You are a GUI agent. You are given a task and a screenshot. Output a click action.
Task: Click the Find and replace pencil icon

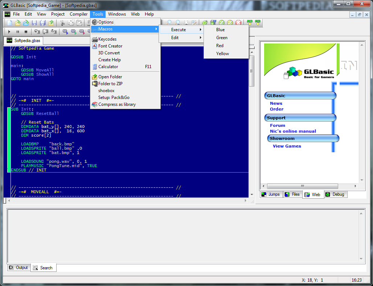click(194, 23)
